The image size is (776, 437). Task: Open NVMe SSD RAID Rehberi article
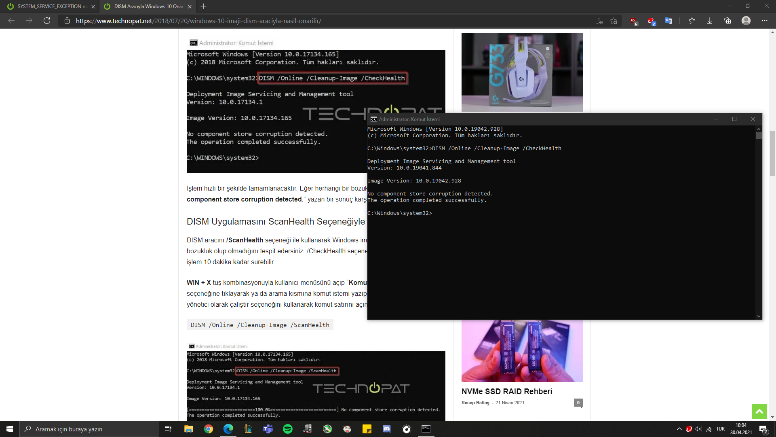tap(507, 391)
